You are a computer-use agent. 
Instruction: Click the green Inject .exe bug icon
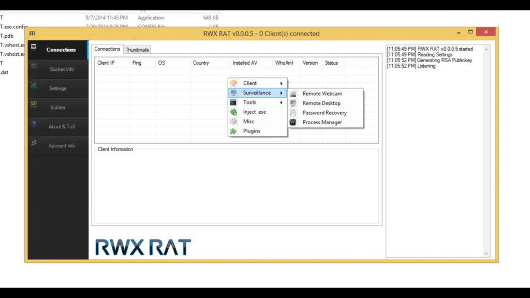[233, 112]
